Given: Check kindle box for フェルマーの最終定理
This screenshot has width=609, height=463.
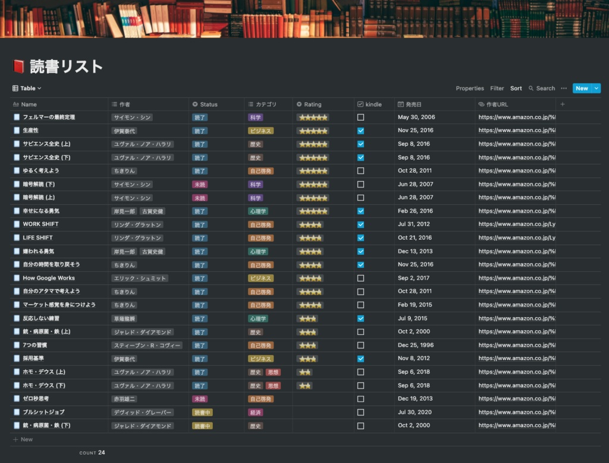Looking at the screenshot, I should point(360,117).
